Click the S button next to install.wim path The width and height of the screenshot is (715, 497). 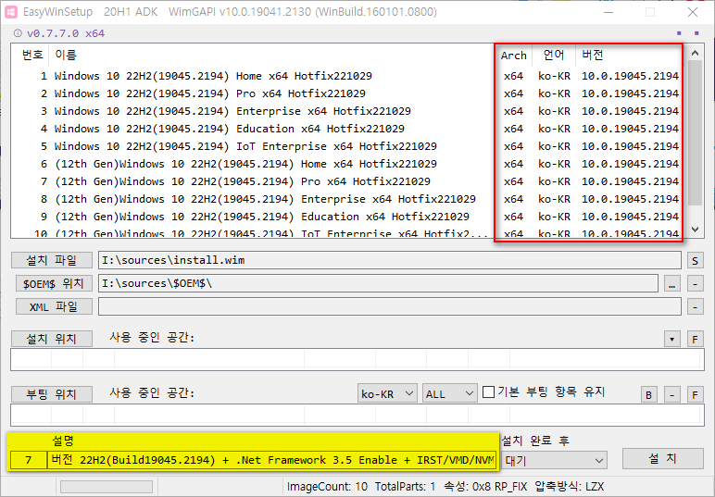pyautogui.click(x=695, y=260)
